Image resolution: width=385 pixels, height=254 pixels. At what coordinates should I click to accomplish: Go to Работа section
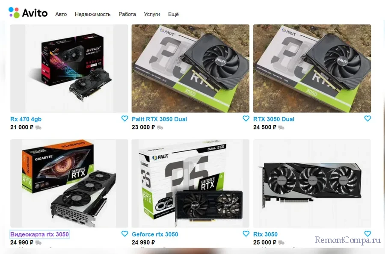[x=127, y=14]
